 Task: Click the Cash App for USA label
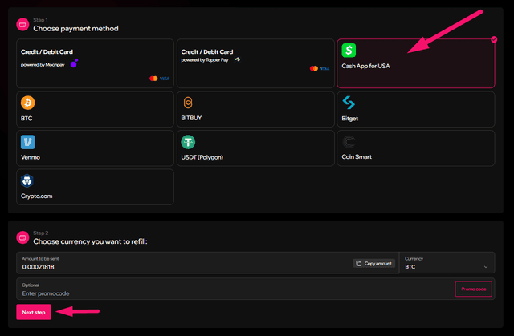point(366,66)
